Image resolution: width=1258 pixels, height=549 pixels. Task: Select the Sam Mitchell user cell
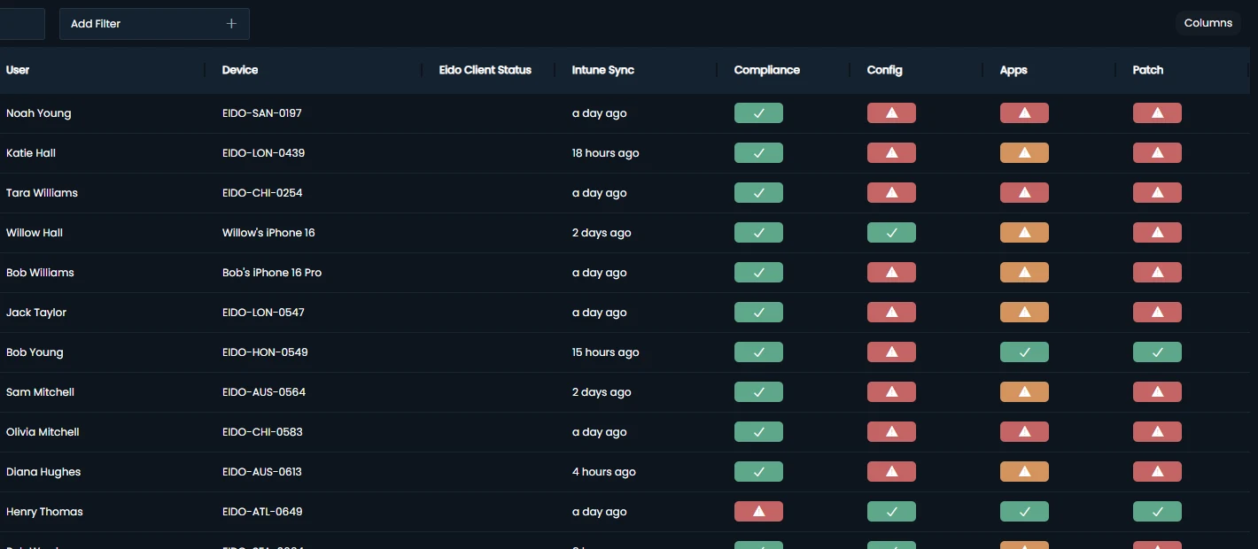(x=40, y=392)
